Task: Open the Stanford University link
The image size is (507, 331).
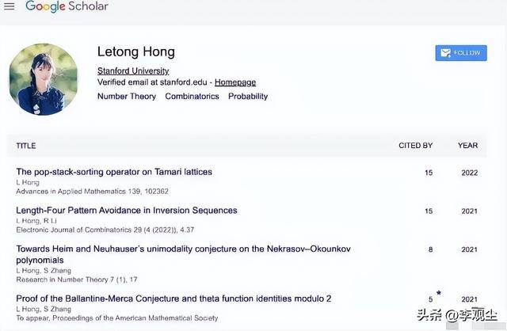Action: (x=133, y=70)
